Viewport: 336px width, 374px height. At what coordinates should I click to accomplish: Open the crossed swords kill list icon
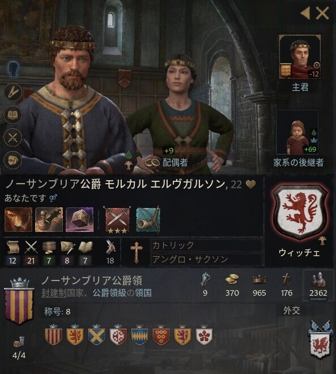tap(13, 138)
